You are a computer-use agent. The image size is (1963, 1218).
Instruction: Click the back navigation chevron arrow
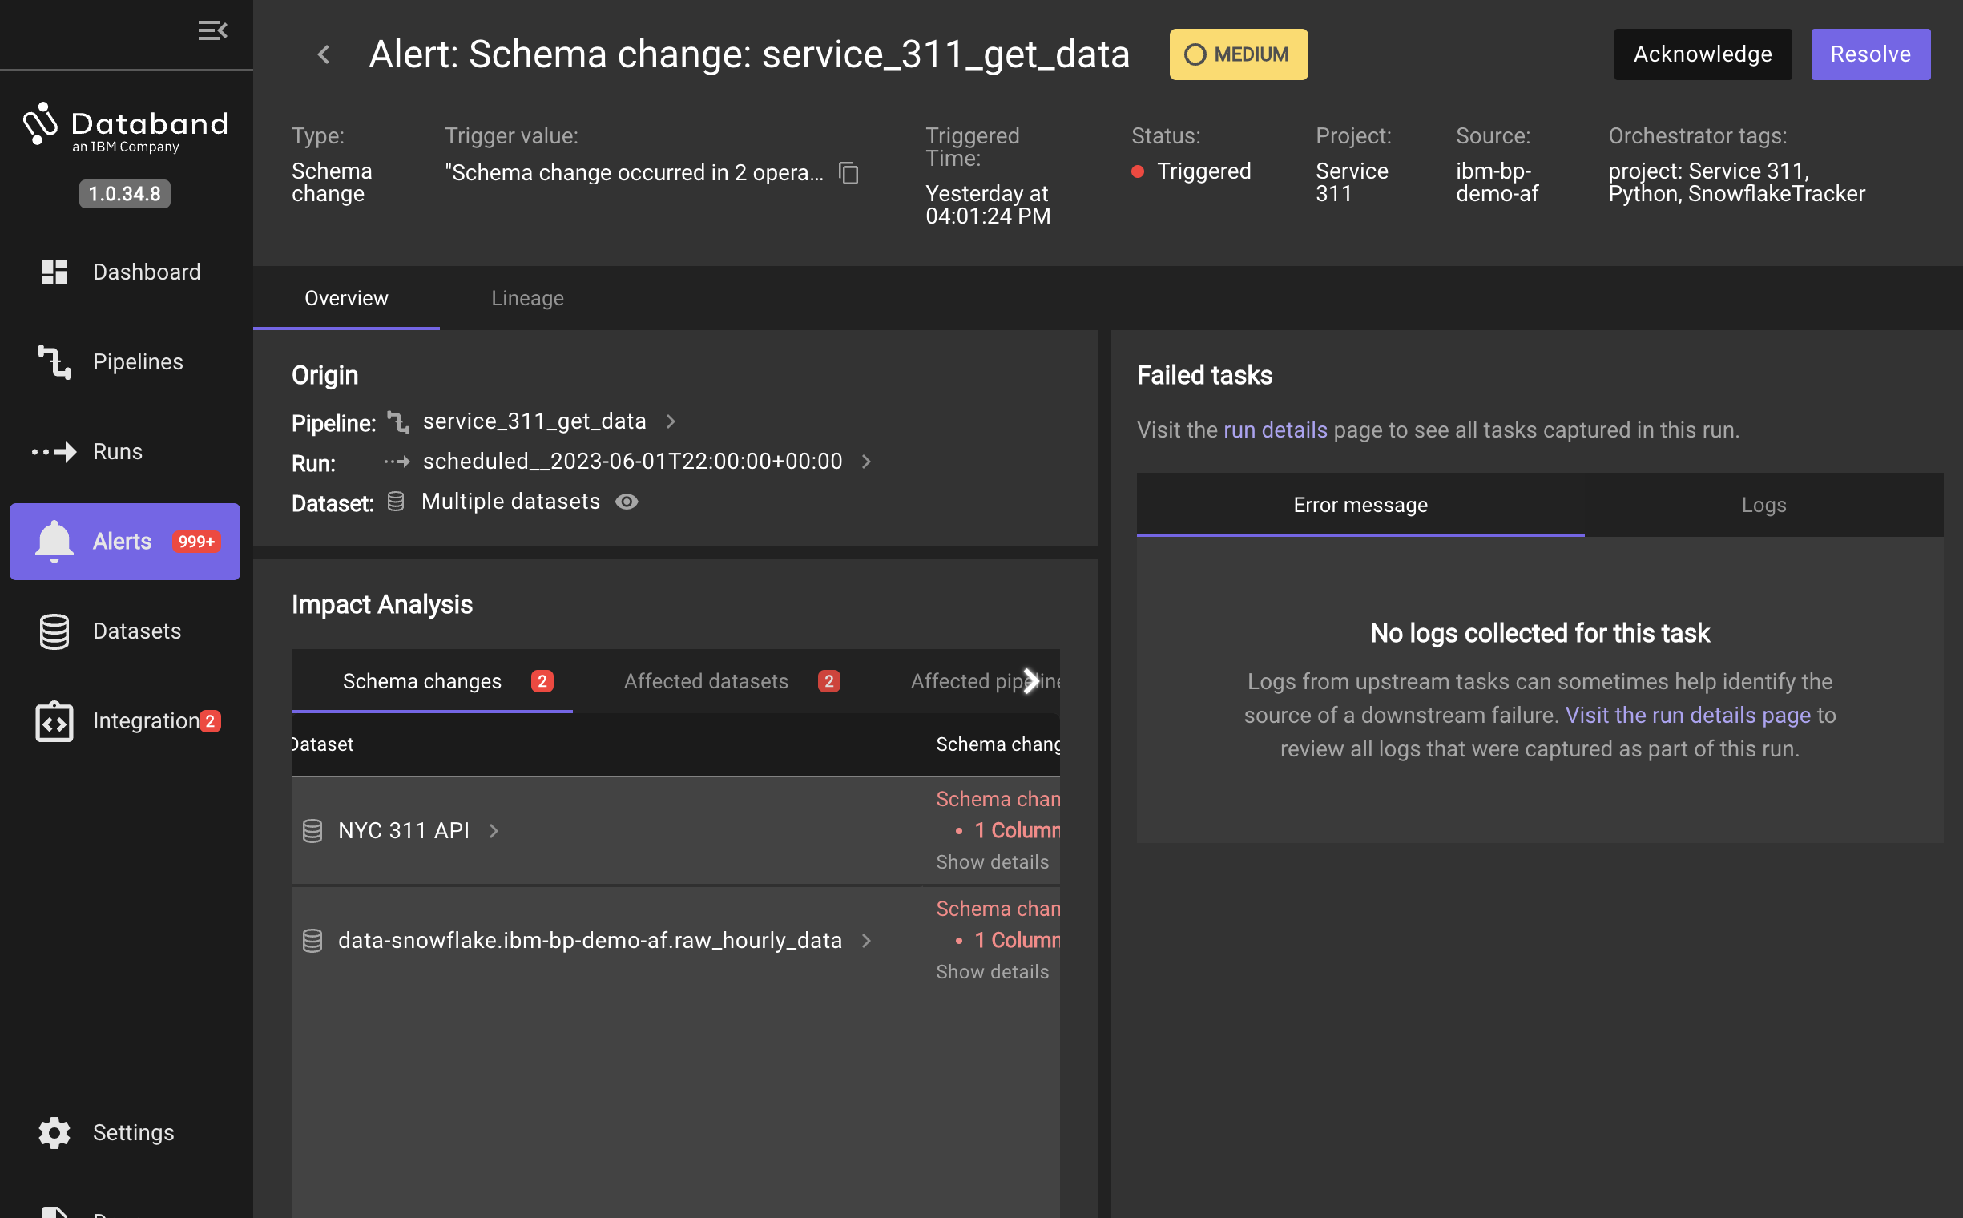pyautogui.click(x=324, y=54)
